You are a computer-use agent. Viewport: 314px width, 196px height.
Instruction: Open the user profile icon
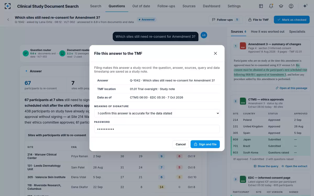[291, 6]
